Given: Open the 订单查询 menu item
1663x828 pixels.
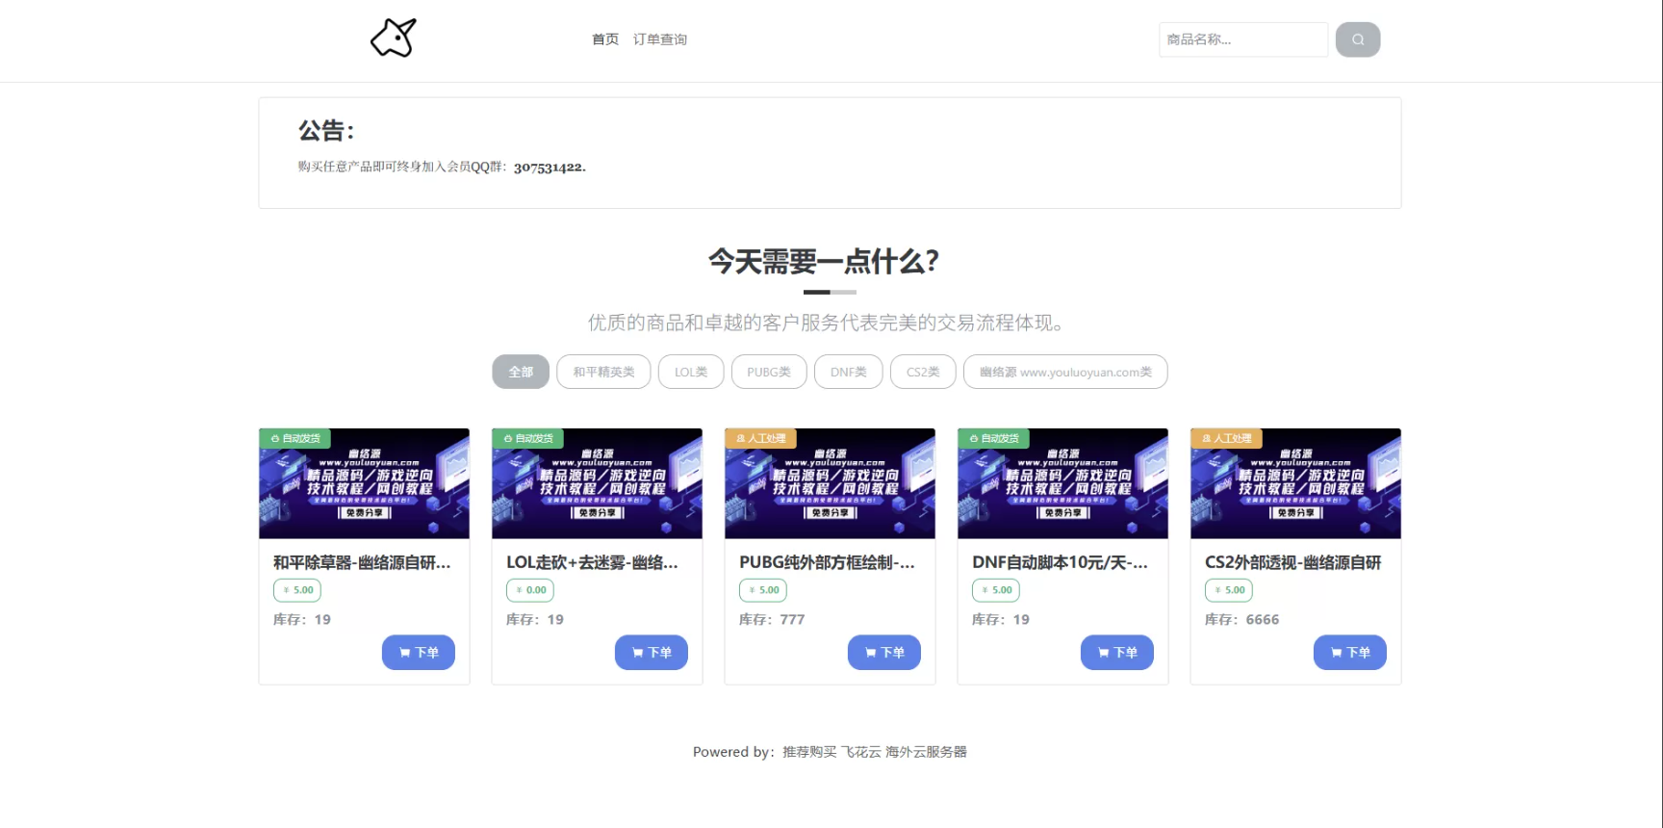Looking at the screenshot, I should click(659, 39).
